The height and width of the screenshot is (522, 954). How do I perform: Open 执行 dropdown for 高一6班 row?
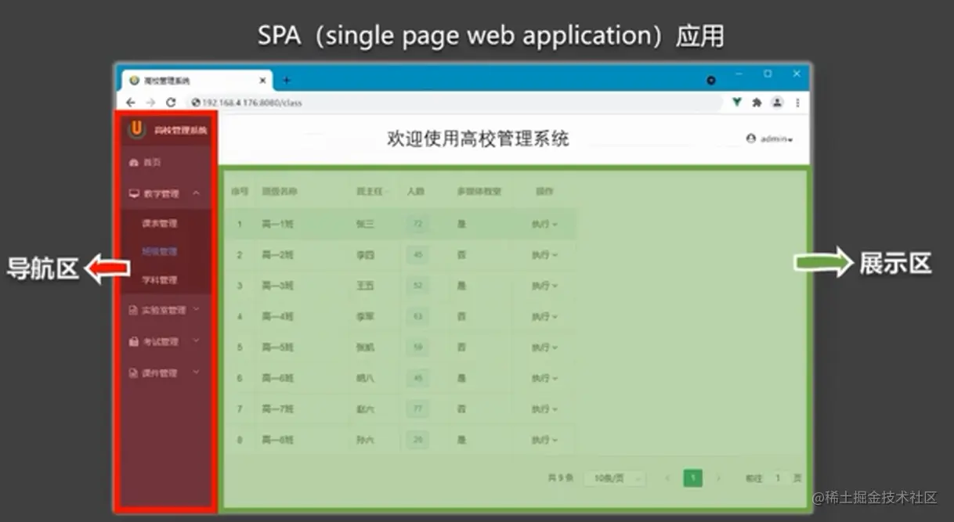coord(544,378)
